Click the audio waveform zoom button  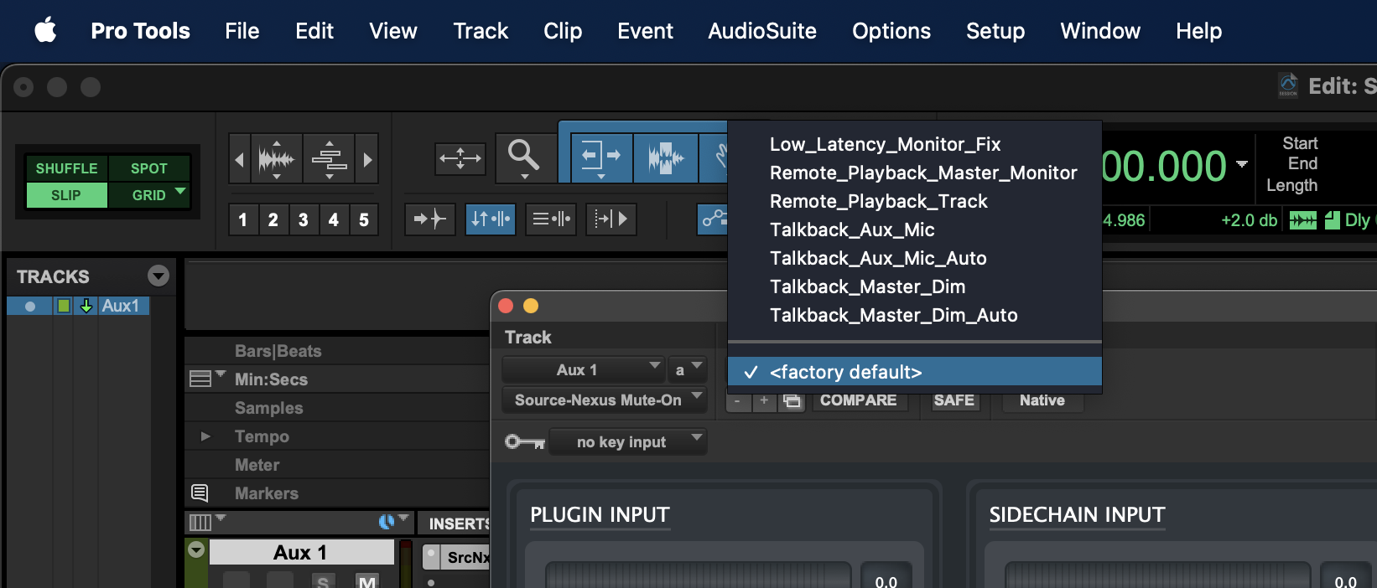click(277, 158)
